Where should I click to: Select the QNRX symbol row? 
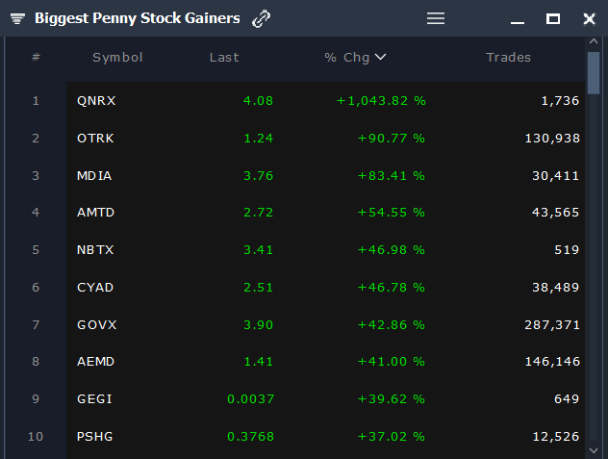(x=96, y=100)
